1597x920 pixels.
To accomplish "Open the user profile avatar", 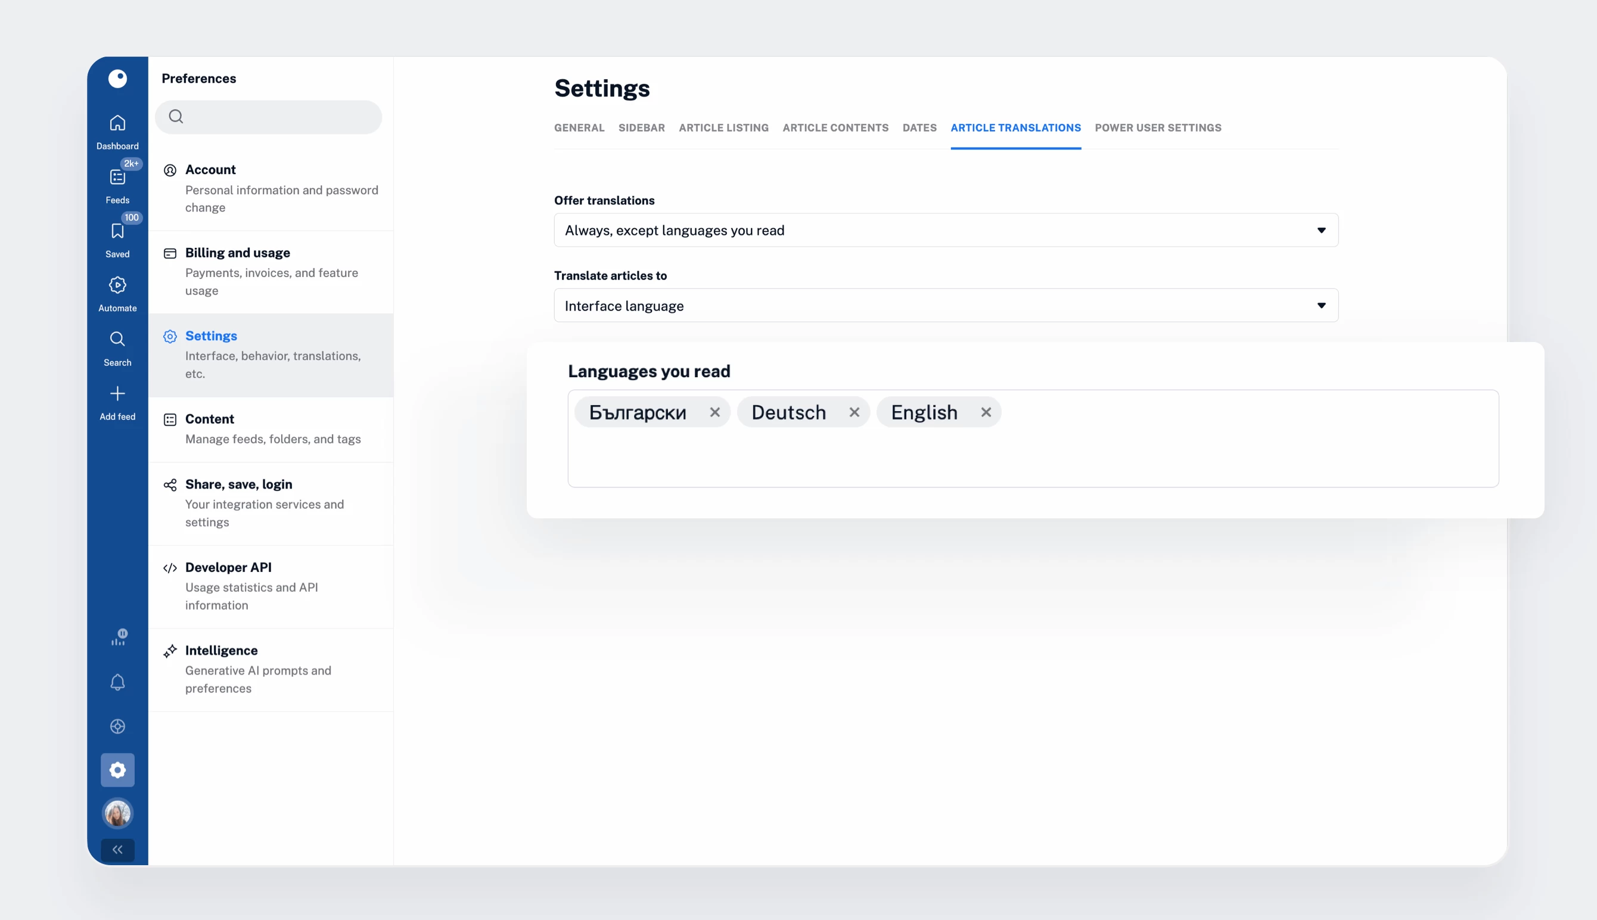I will [x=117, y=813].
